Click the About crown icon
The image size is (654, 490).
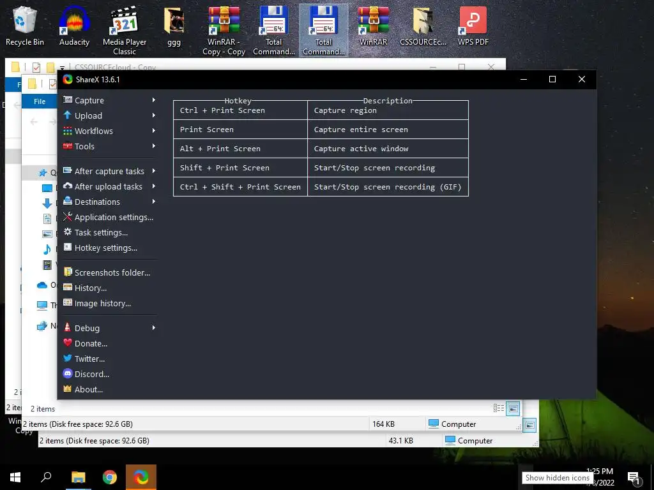[68, 389]
